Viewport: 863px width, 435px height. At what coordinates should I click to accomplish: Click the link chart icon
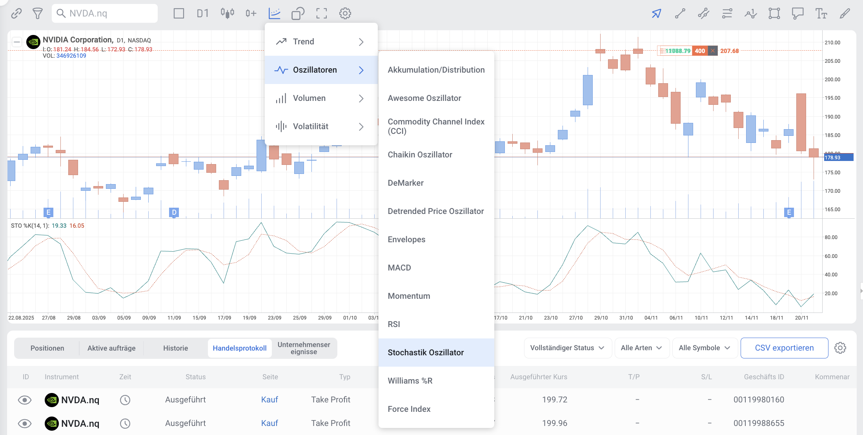(16, 13)
